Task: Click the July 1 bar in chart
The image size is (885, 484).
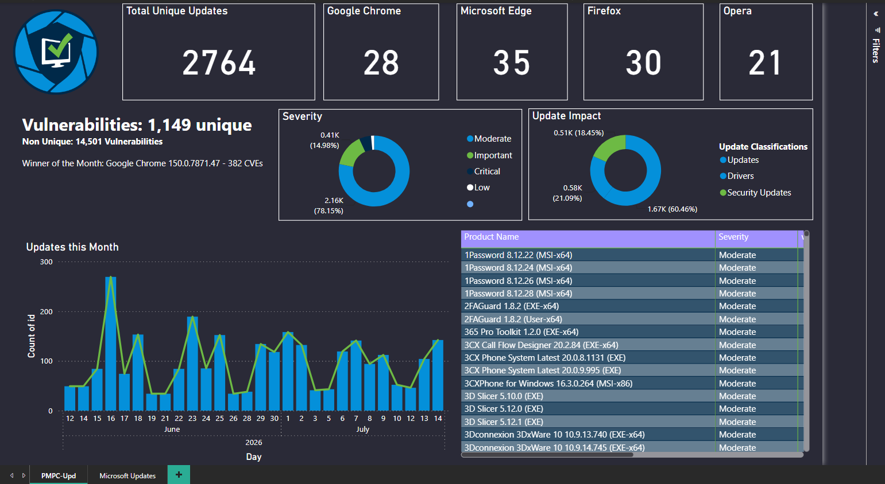Action: [288, 371]
